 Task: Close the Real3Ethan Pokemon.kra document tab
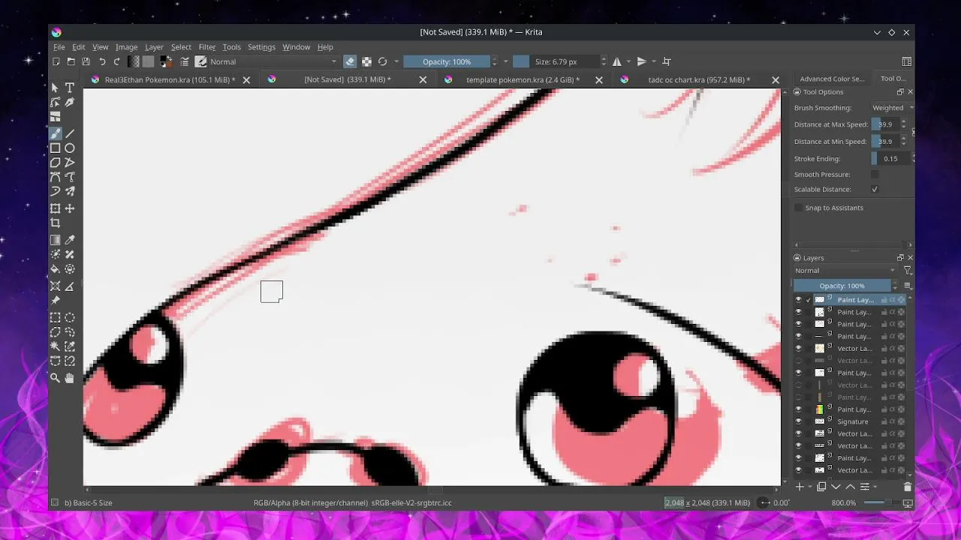(246, 79)
